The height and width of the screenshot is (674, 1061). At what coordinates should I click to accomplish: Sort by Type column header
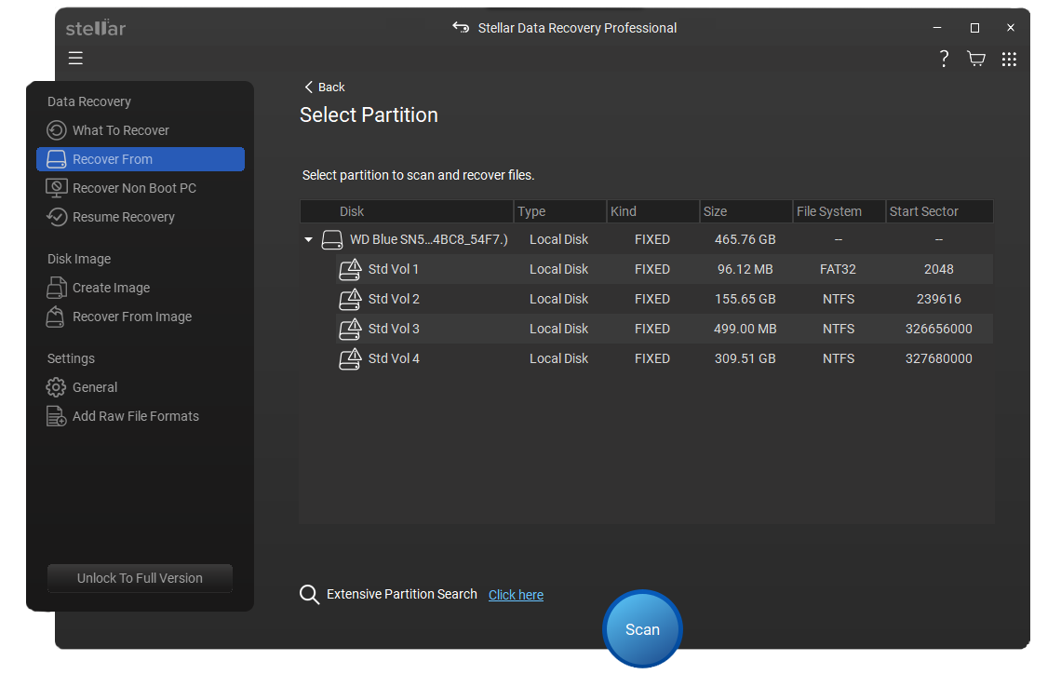point(560,211)
